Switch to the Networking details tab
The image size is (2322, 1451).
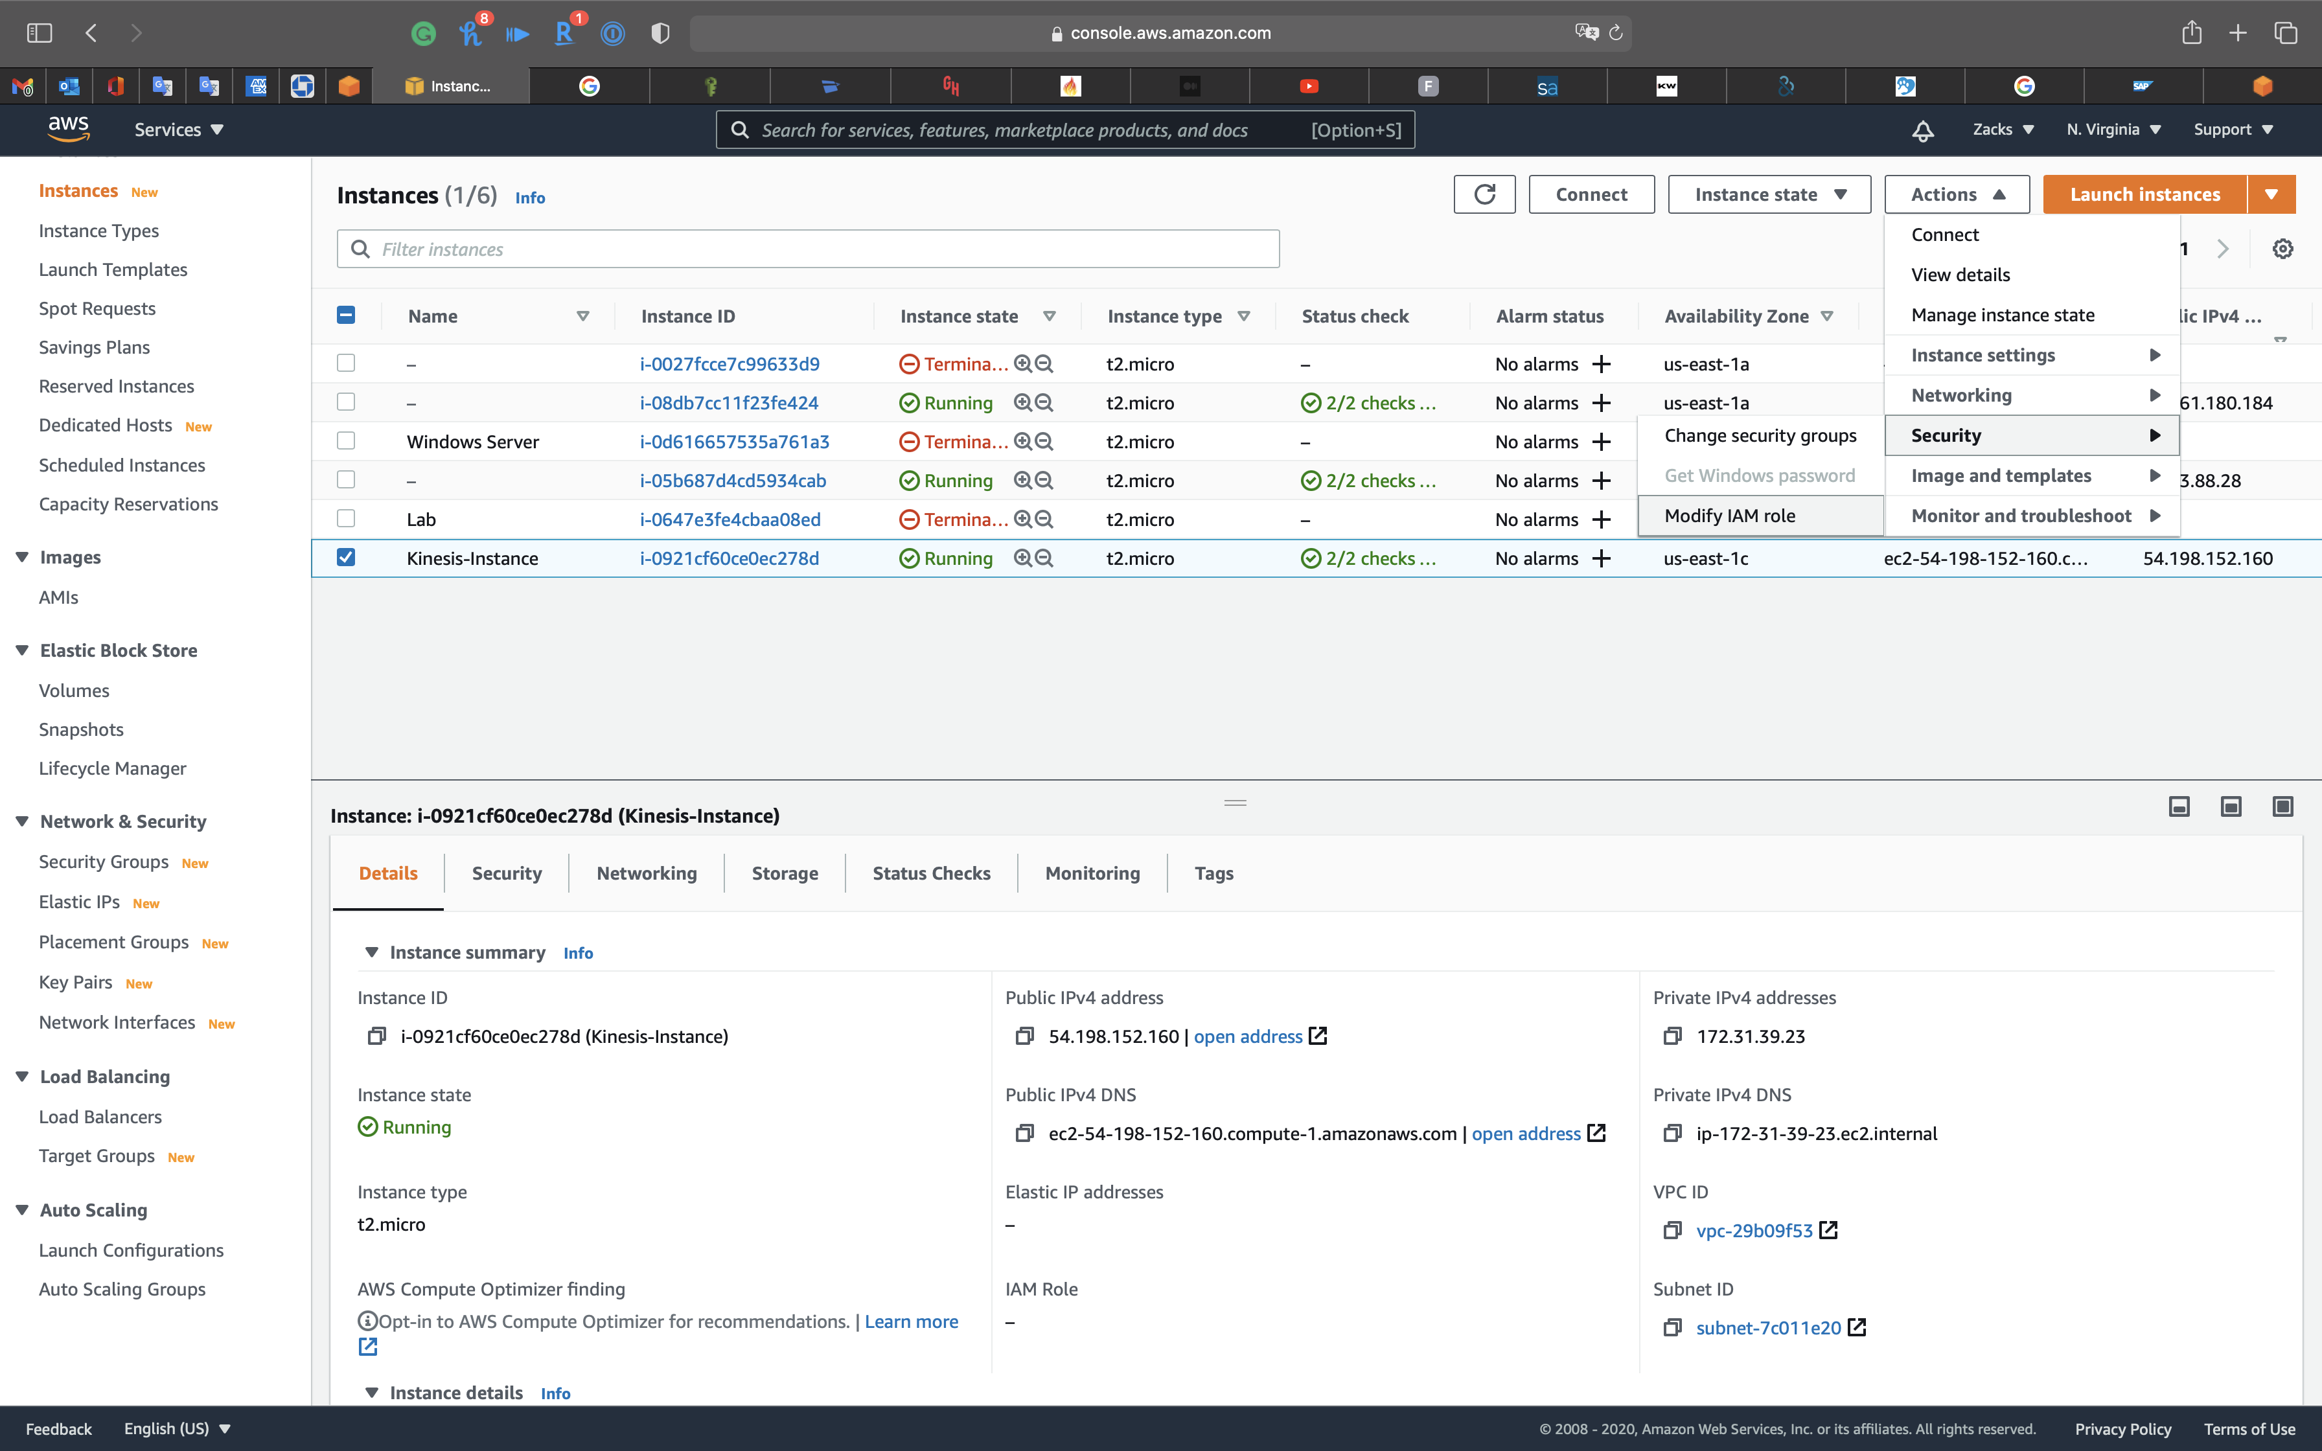click(x=646, y=873)
